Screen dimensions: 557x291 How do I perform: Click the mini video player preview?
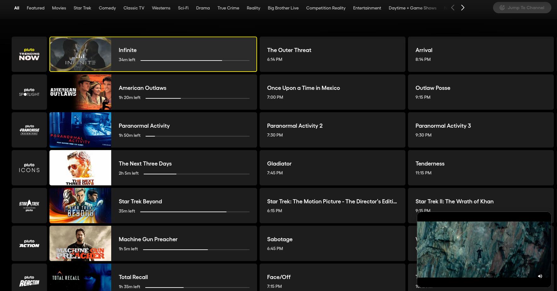(x=484, y=249)
